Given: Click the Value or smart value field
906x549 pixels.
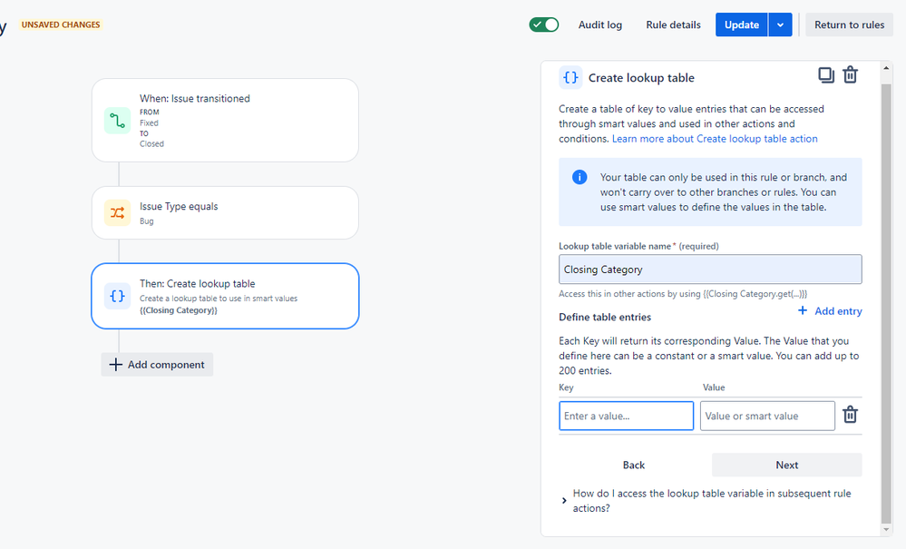Looking at the screenshot, I should 767,416.
